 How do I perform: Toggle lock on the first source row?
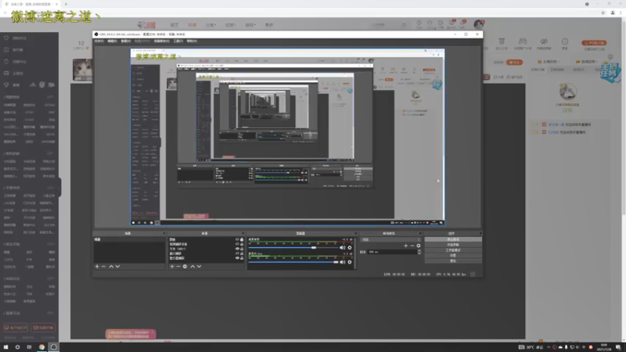242,239
